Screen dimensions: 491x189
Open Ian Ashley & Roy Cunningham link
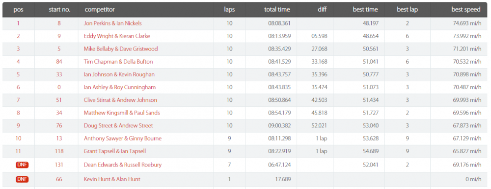click(x=120, y=88)
